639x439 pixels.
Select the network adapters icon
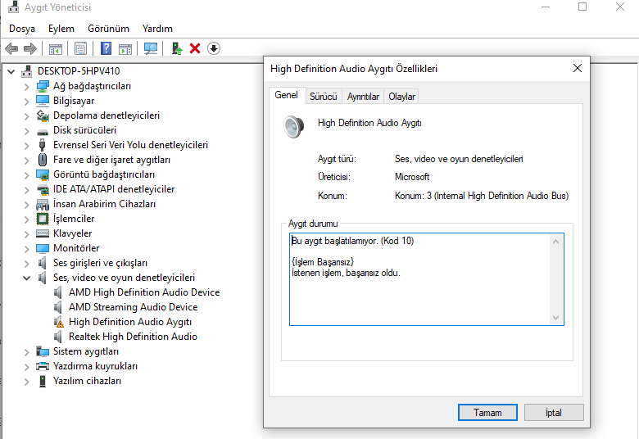click(43, 86)
